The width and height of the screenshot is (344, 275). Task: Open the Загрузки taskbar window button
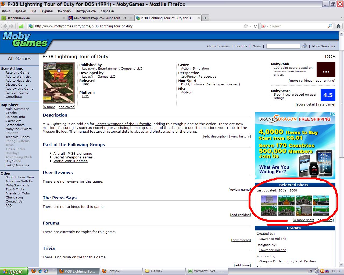click(x=121, y=271)
